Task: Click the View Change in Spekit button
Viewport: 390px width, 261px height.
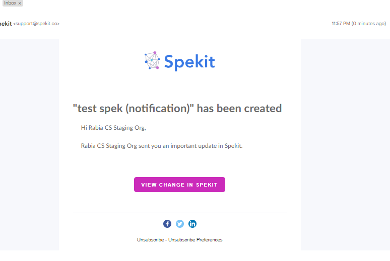Action: (x=179, y=185)
